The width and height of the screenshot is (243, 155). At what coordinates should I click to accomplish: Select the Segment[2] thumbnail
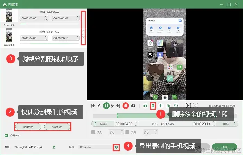tap(9, 35)
